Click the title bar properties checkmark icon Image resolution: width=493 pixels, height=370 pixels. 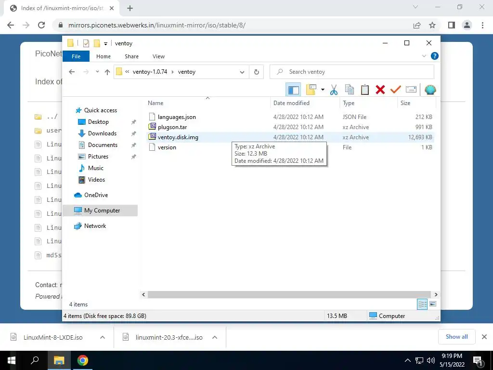coord(86,43)
